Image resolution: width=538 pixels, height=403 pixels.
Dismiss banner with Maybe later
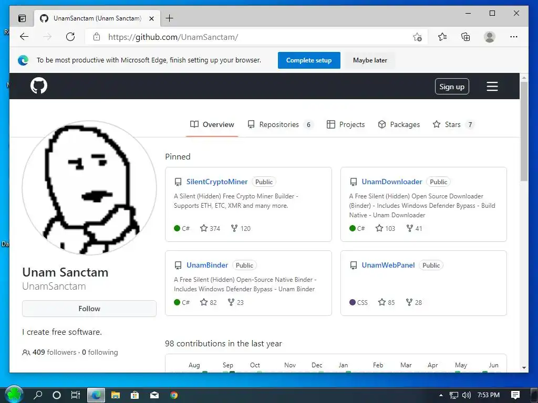pos(370,60)
